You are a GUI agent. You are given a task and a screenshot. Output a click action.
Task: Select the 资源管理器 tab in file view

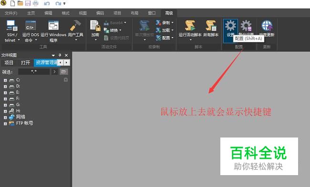(46, 63)
